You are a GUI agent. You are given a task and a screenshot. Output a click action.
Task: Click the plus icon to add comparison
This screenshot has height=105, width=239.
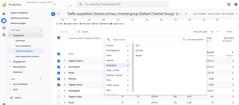[58, 14]
